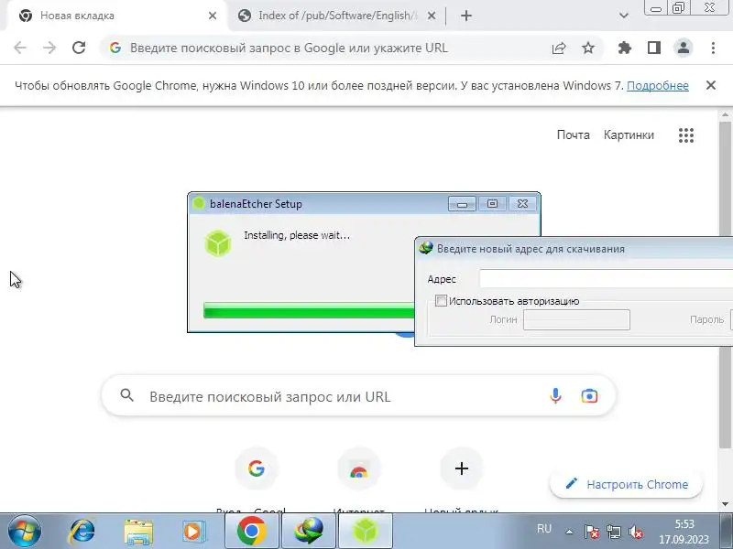This screenshot has width=733, height=549.
Task: Open a new tab with plus button
Action: click(466, 16)
